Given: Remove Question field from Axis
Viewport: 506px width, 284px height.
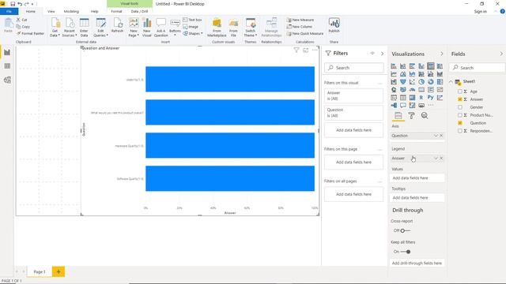Looking at the screenshot, I should click(x=441, y=136).
